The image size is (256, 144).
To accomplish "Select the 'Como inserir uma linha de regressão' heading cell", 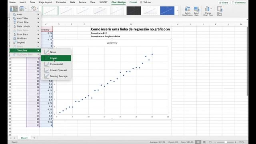I will tap(130, 29).
